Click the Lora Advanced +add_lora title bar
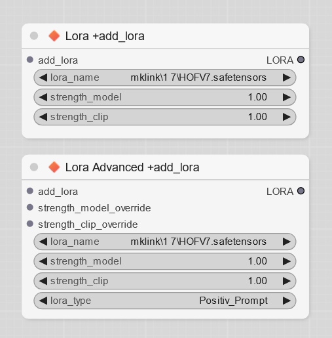Screen dimensions: 332x338 pos(165,167)
